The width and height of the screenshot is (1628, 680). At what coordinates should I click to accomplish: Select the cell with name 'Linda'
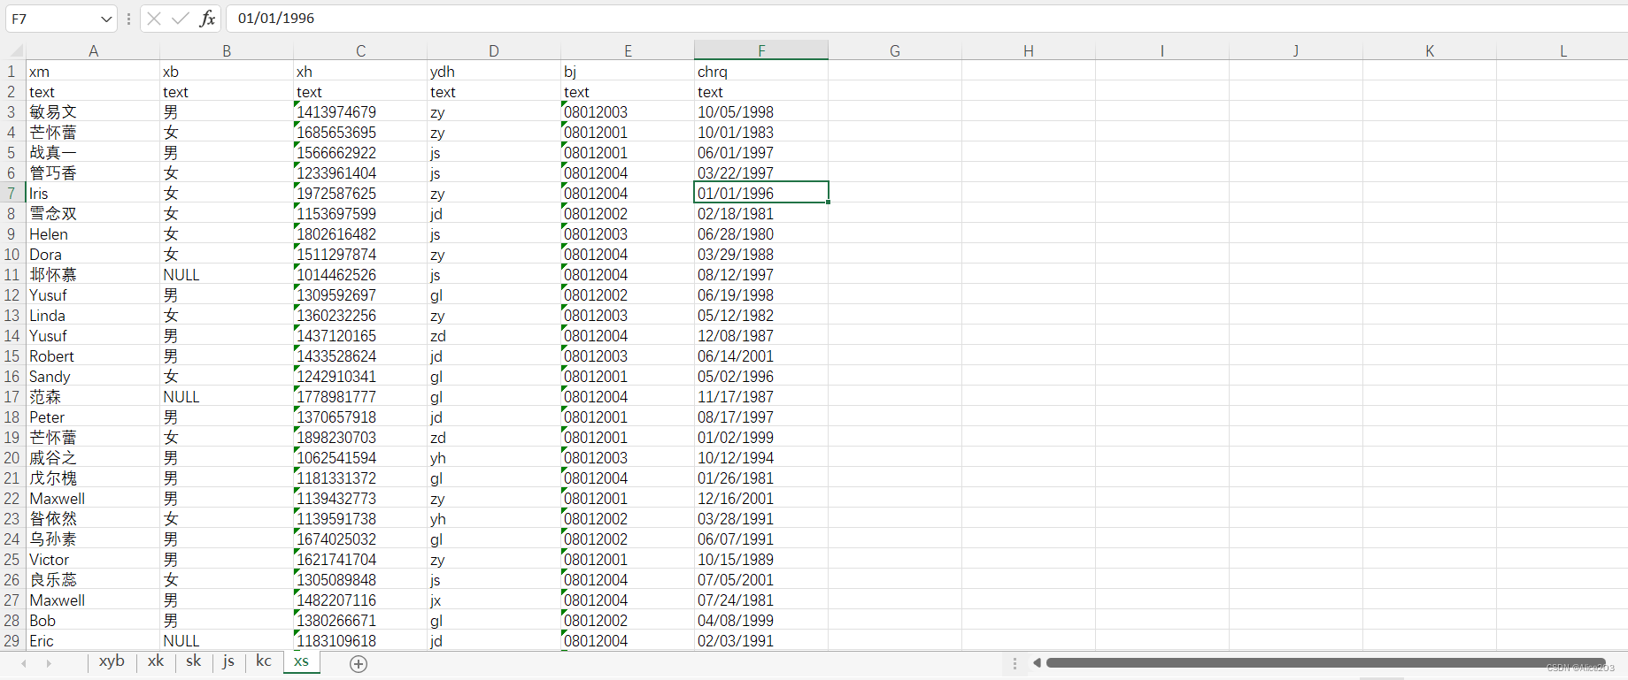click(x=93, y=316)
